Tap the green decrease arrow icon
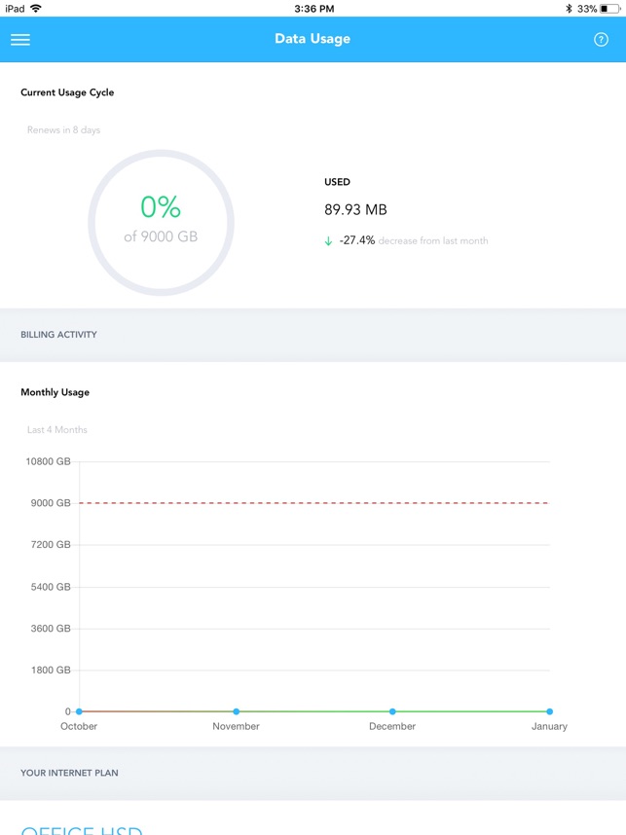626x835 pixels. (328, 241)
